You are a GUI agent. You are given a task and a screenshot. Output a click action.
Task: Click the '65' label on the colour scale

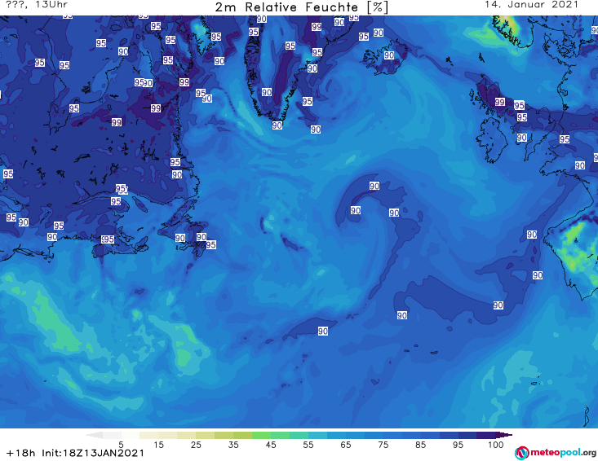point(346,445)
